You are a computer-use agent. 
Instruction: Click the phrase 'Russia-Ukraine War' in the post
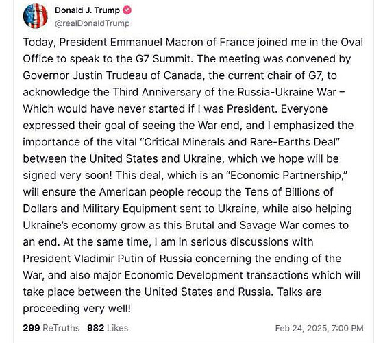(x=287, y=92)
